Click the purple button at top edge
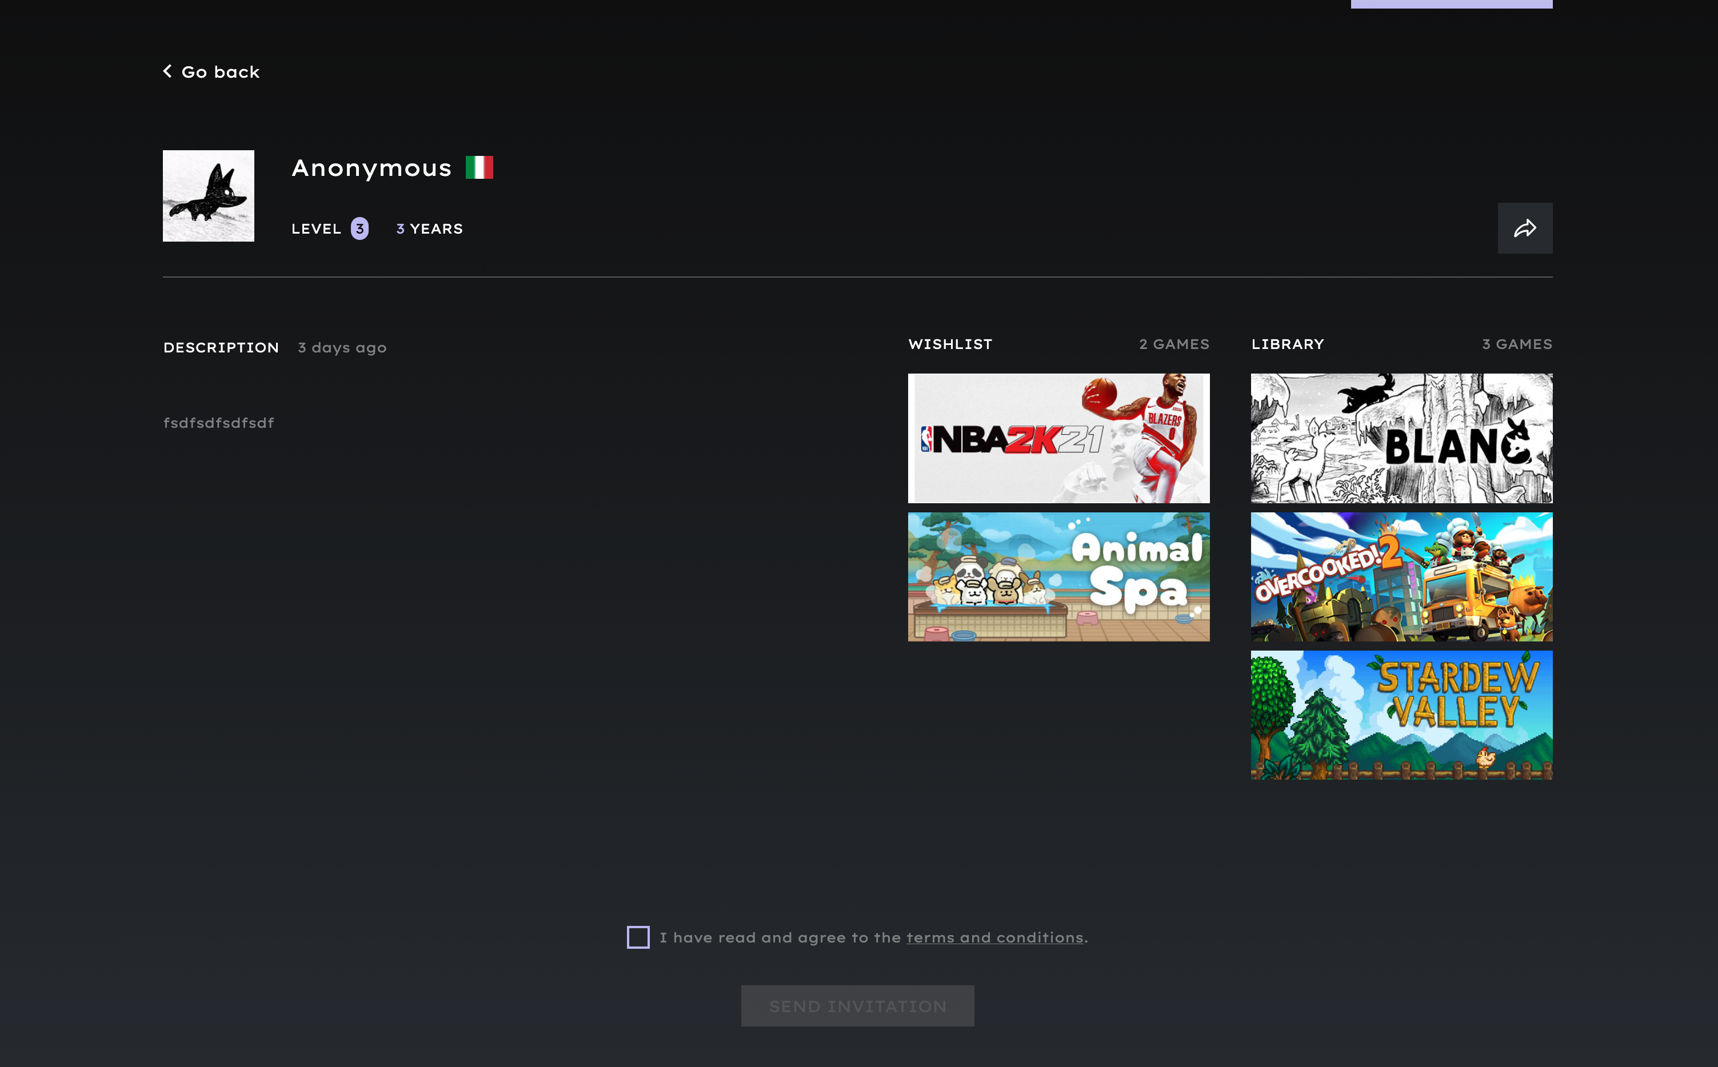Screen dimensions: 1718x1067 coord(1451,3)
